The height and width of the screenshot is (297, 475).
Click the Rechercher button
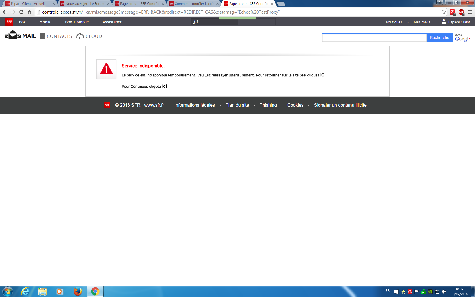pos(440,38)
